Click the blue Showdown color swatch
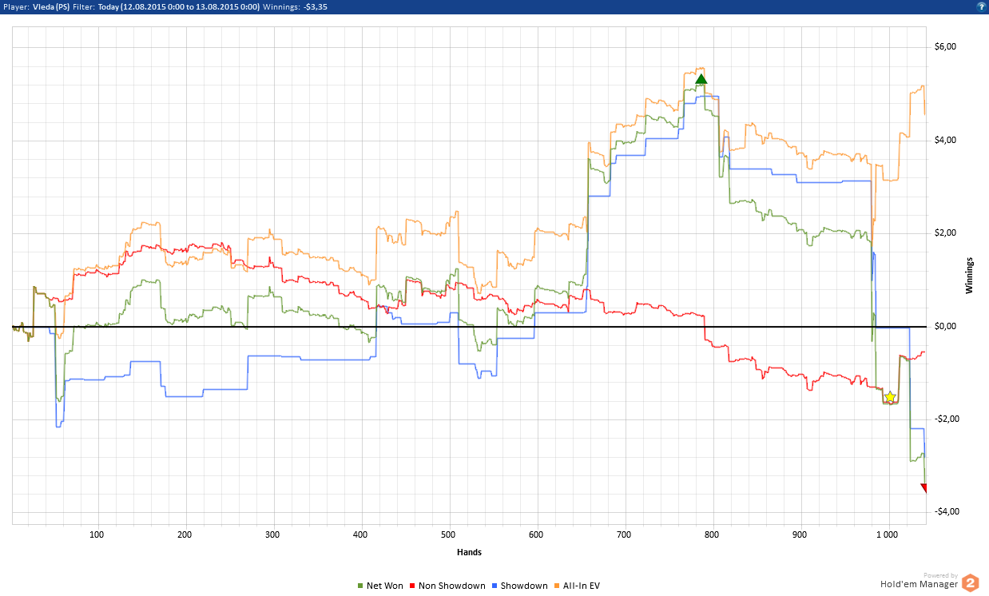 click(x=495, y=586)
